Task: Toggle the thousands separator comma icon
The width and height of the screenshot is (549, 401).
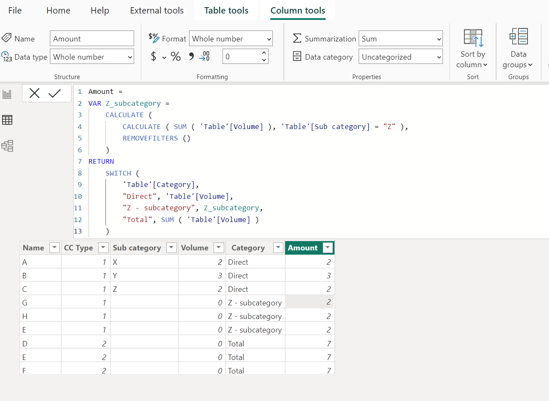Action: coord(191,56)
